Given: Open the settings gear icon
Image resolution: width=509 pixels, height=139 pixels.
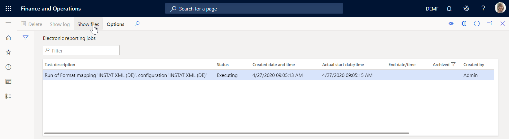Looking at the screenshot, I should point(466,9).
